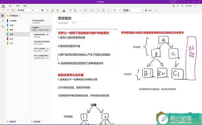Screen dimensions: 202x125
Task: Expand the 学习笔记本 notebook dropdown
Action: [14, 16]
